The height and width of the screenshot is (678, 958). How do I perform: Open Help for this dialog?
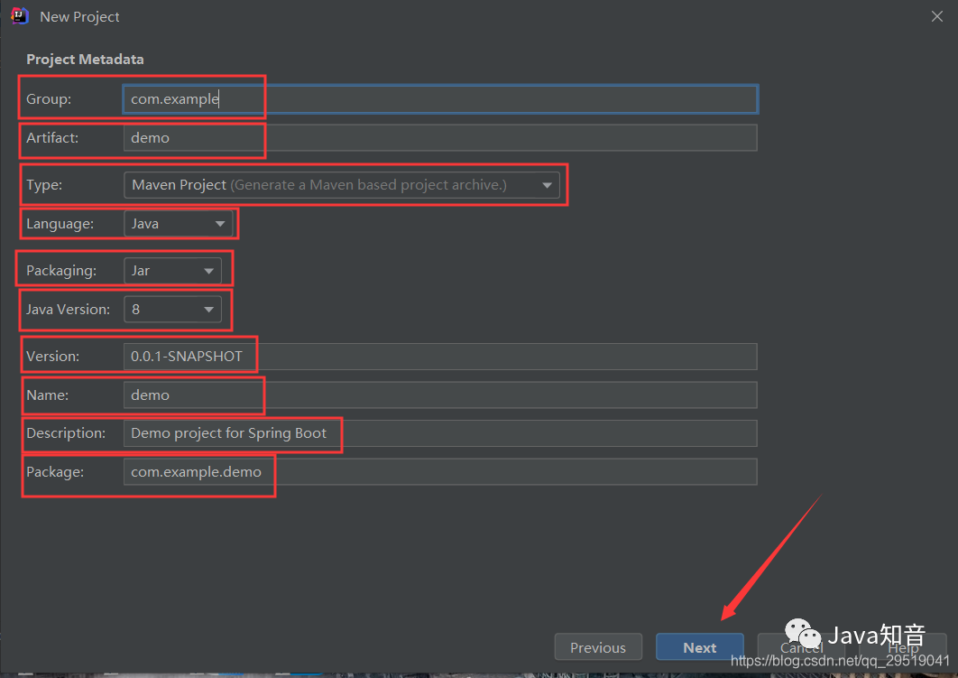click(902, 646)
